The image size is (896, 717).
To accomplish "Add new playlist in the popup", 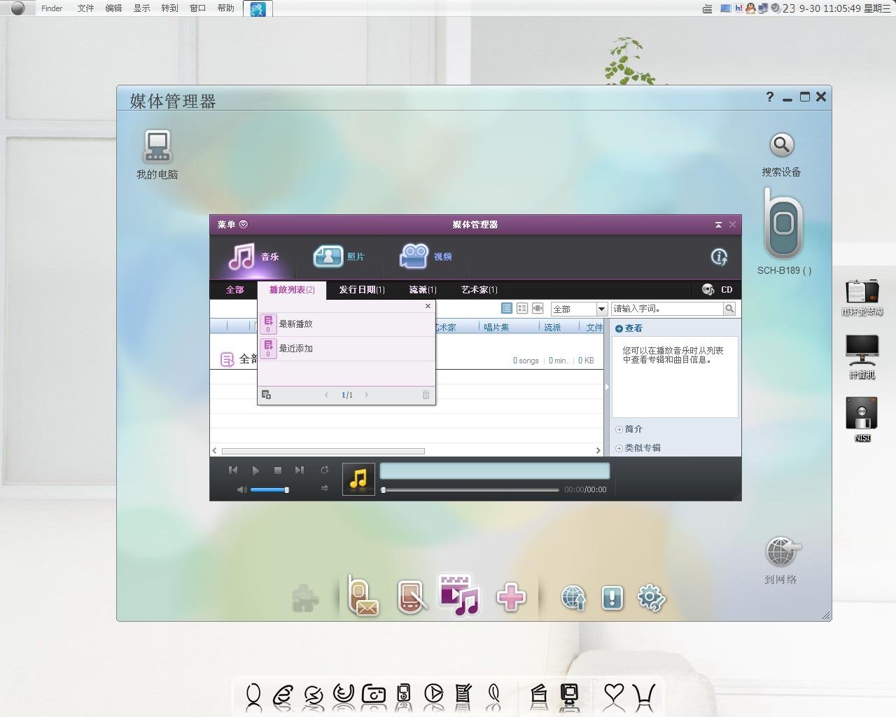I will 266,395.
